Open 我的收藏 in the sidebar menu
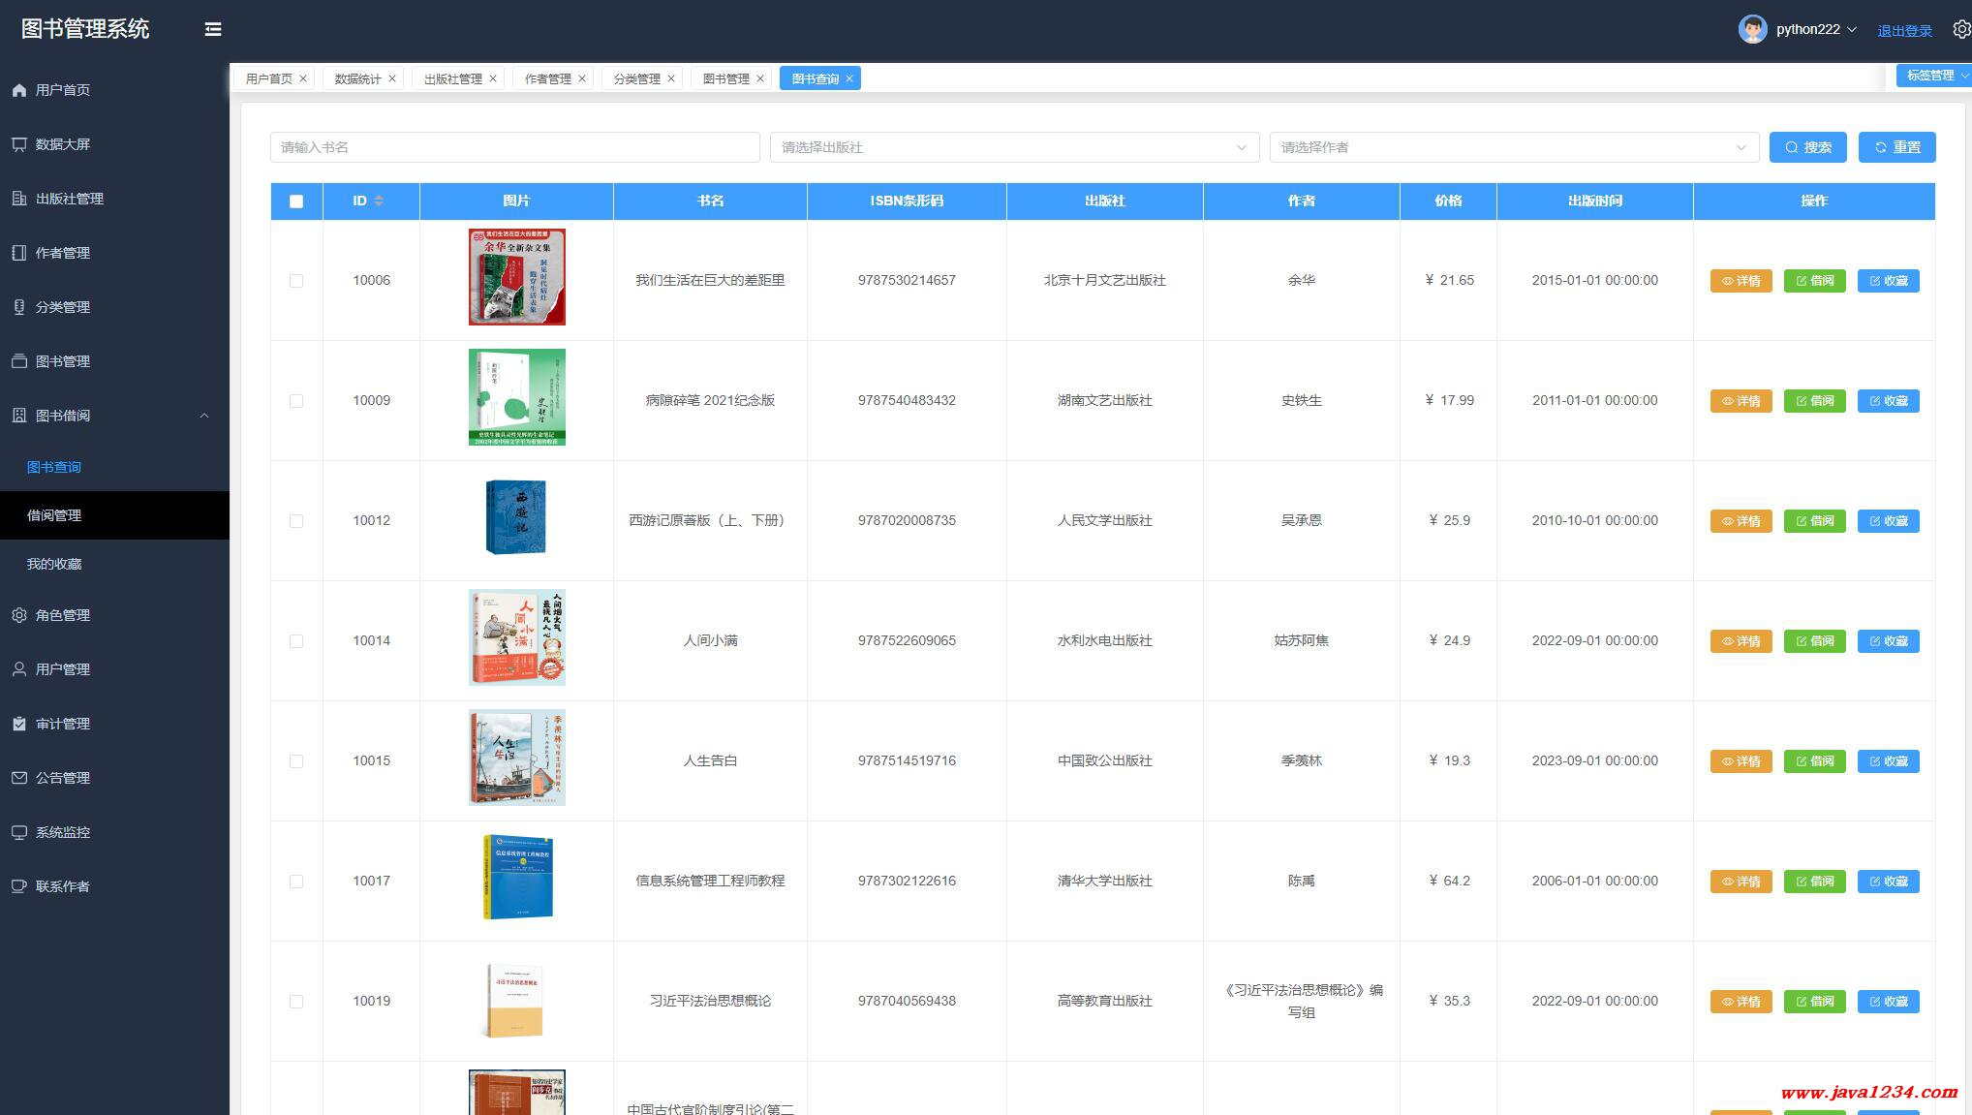This screenshot has height=1115, width=1972. (x=54, y=564)
